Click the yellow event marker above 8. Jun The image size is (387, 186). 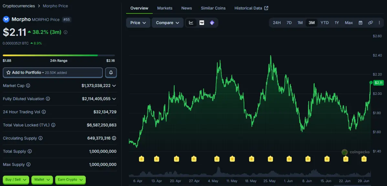pos(308,159)
